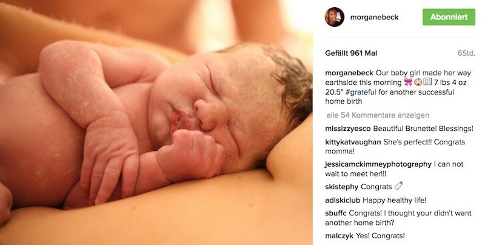Image resolution: width=485 pixels, height=245 pixels.
Task: Open the morganebeck username in the header
Action: [374, 18]
